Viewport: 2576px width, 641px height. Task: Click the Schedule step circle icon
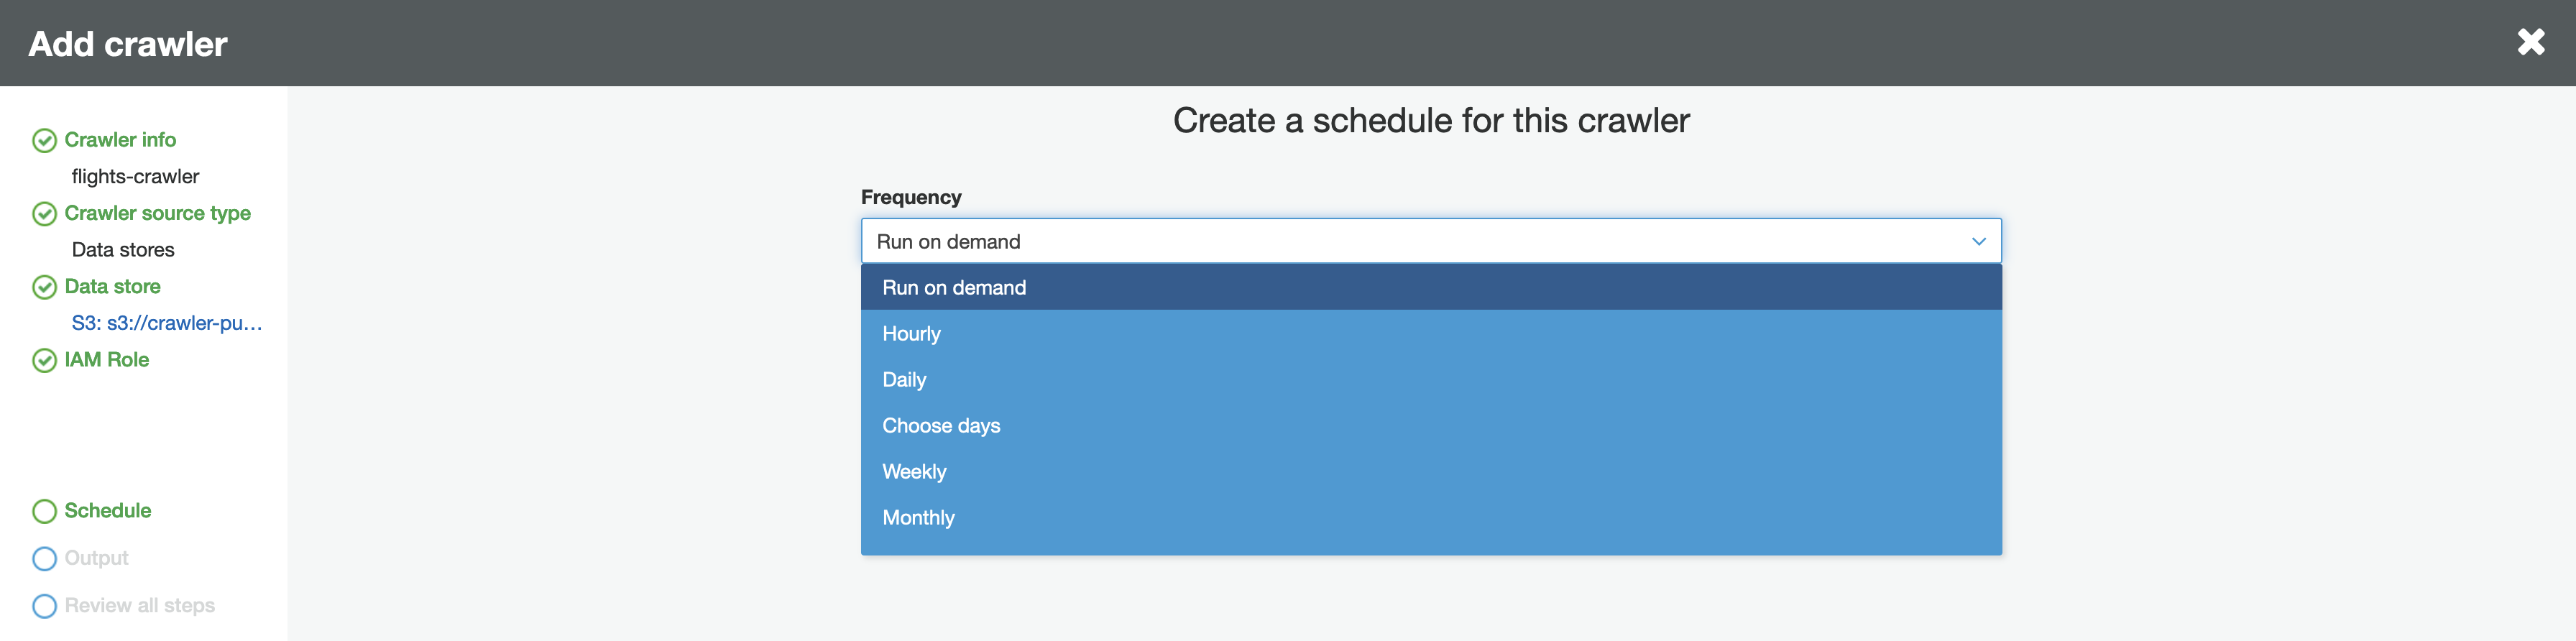tap(44, 511)
